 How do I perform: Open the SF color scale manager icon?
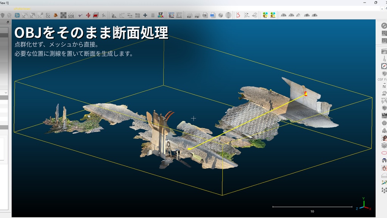click(x=161, y=15)
